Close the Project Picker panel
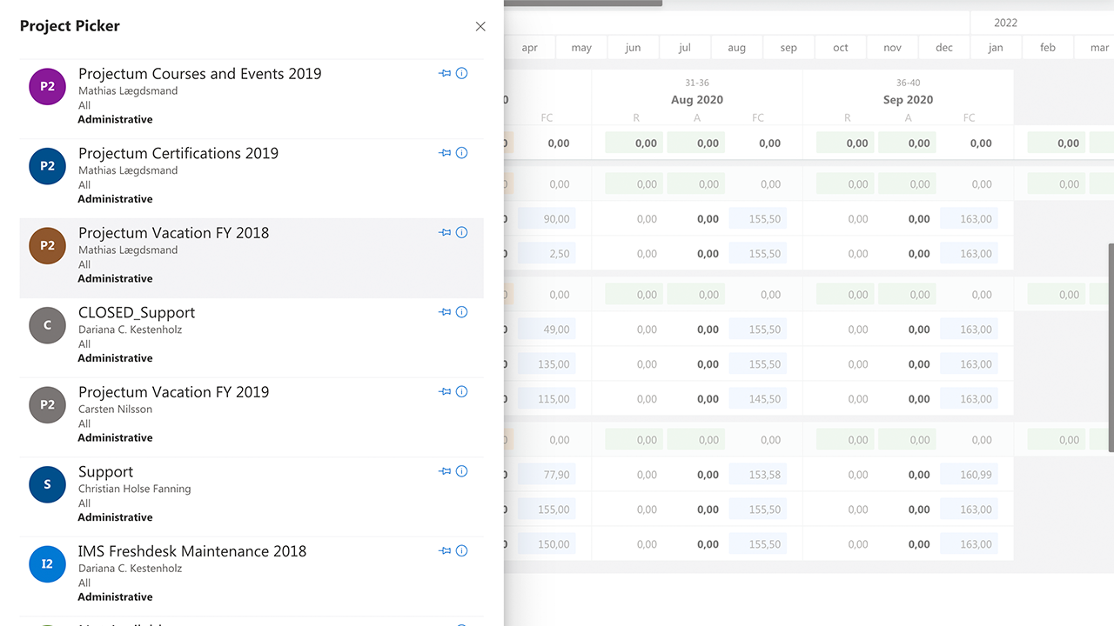This screenshot has width=1114, height=626. tap(480, 27)
